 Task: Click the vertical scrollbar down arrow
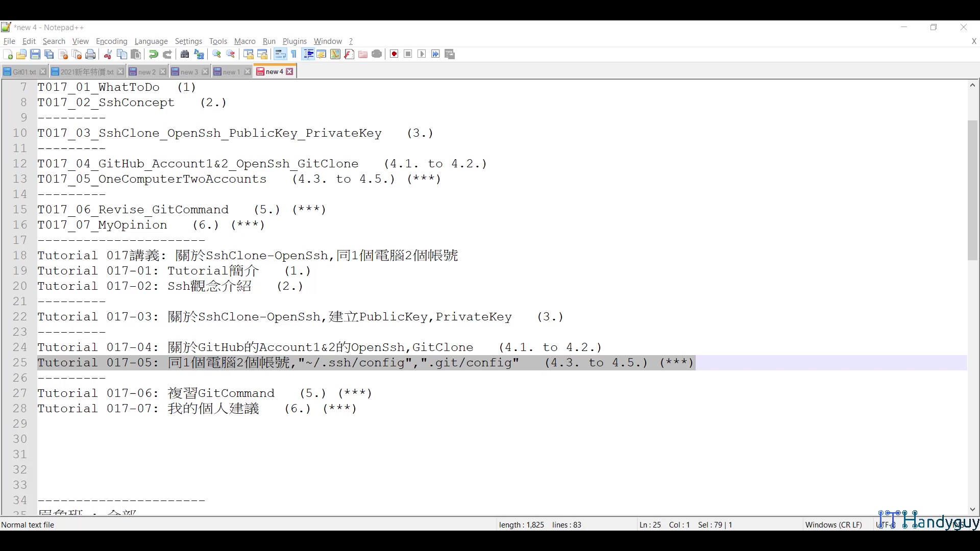973,509
